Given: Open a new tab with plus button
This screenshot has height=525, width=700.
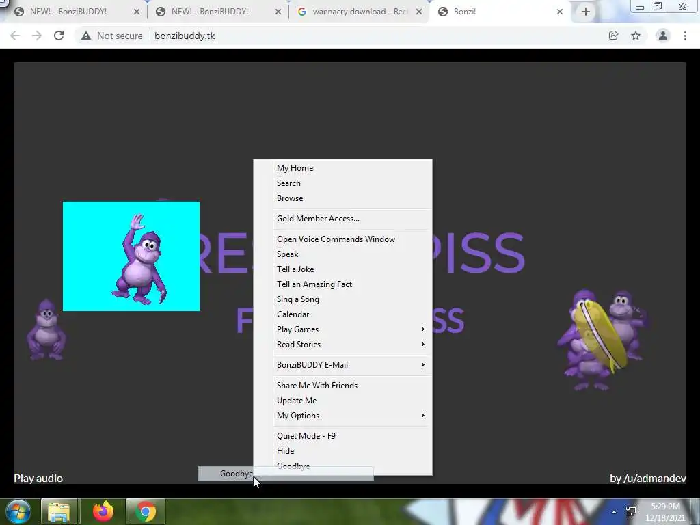Looking at the screenshot, I should (x=586, y=12).
